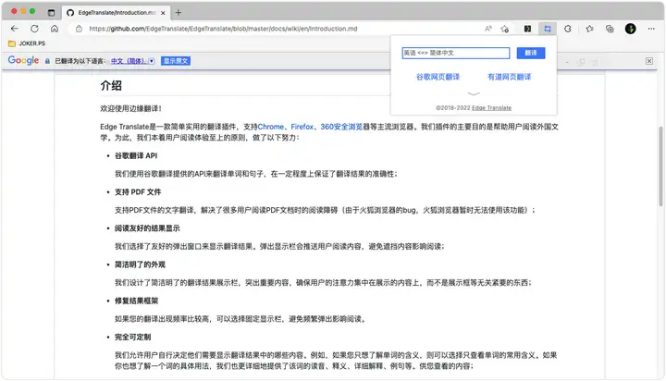Click the 欢迎使用边缘翻译! text
Screen dimensions: 666x381
tap(130, 108)
